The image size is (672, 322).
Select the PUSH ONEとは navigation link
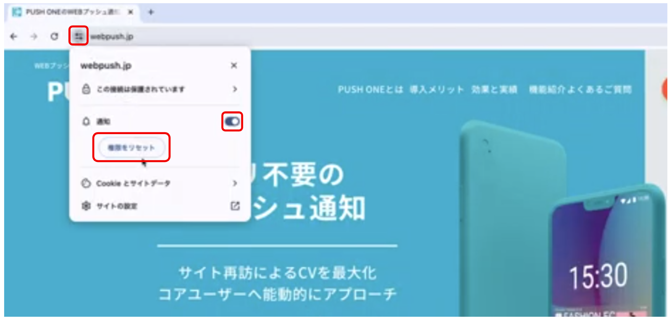click(x=370, y=90)
